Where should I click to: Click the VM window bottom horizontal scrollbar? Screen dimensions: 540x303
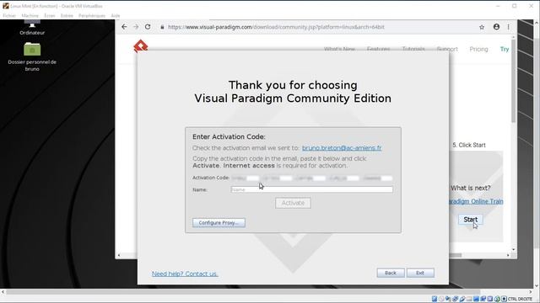click(243, 292)
